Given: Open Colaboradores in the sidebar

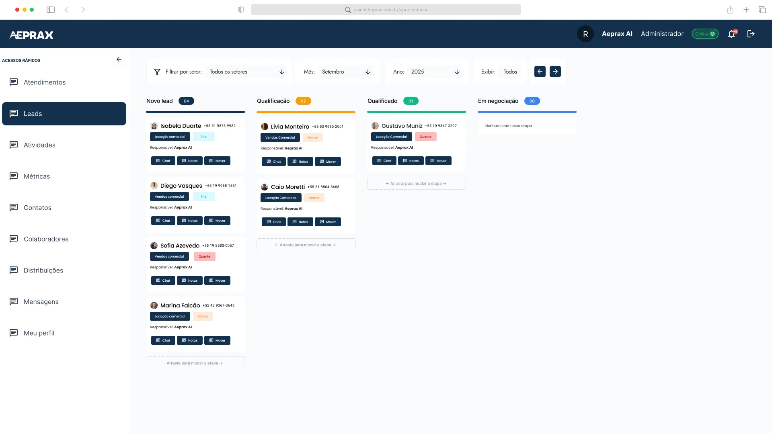Looking at the screenshot, I should click(64, 239).
